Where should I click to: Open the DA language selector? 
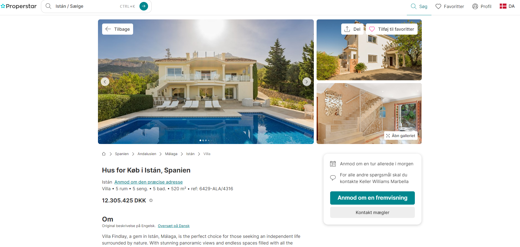click(507, 6)
